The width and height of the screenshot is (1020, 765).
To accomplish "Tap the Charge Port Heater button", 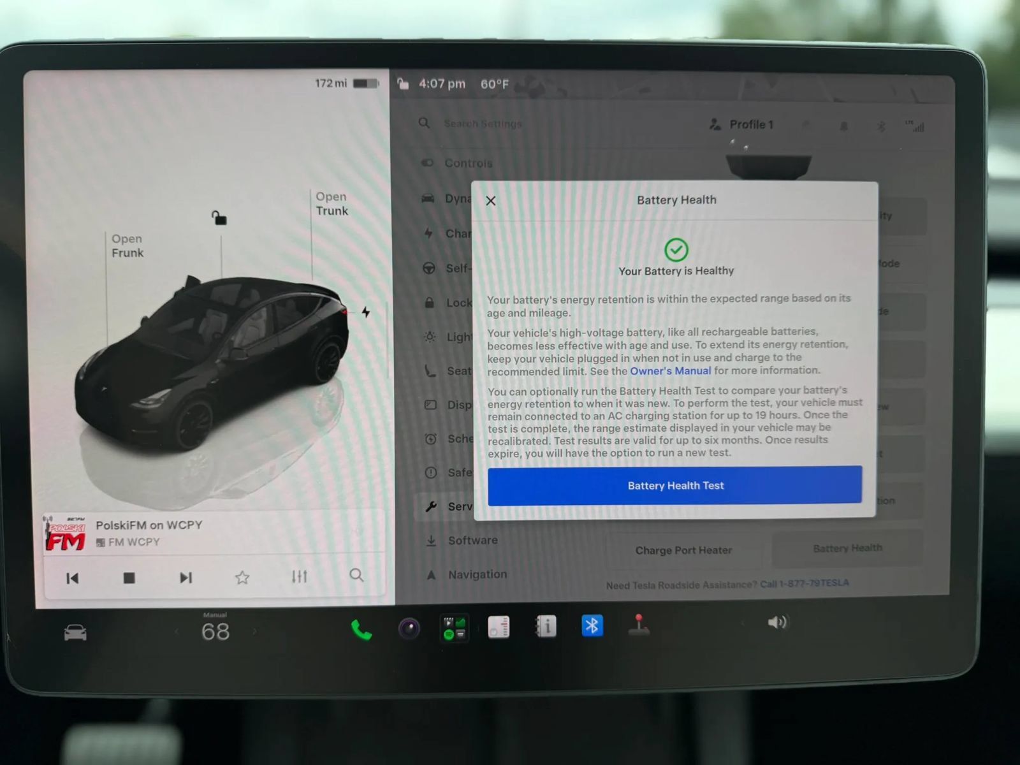I will point(683,550).
